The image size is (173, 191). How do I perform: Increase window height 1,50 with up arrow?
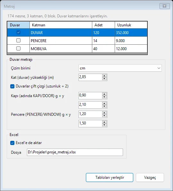coord(104,122)
